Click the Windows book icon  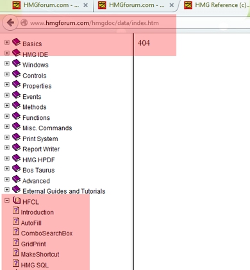click(16, 63)
